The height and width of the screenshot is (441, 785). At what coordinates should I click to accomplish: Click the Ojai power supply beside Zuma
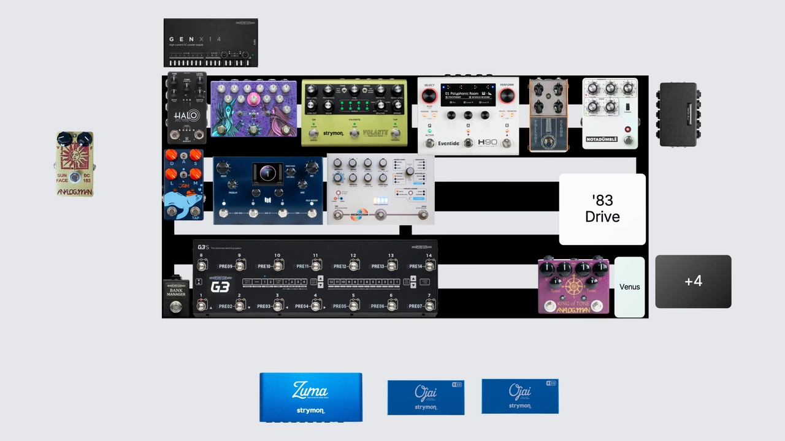tap(426, 397)
